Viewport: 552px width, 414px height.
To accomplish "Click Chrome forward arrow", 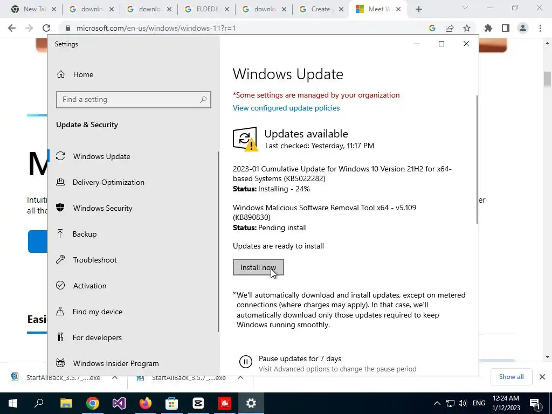I will click(x=29, y=28).
